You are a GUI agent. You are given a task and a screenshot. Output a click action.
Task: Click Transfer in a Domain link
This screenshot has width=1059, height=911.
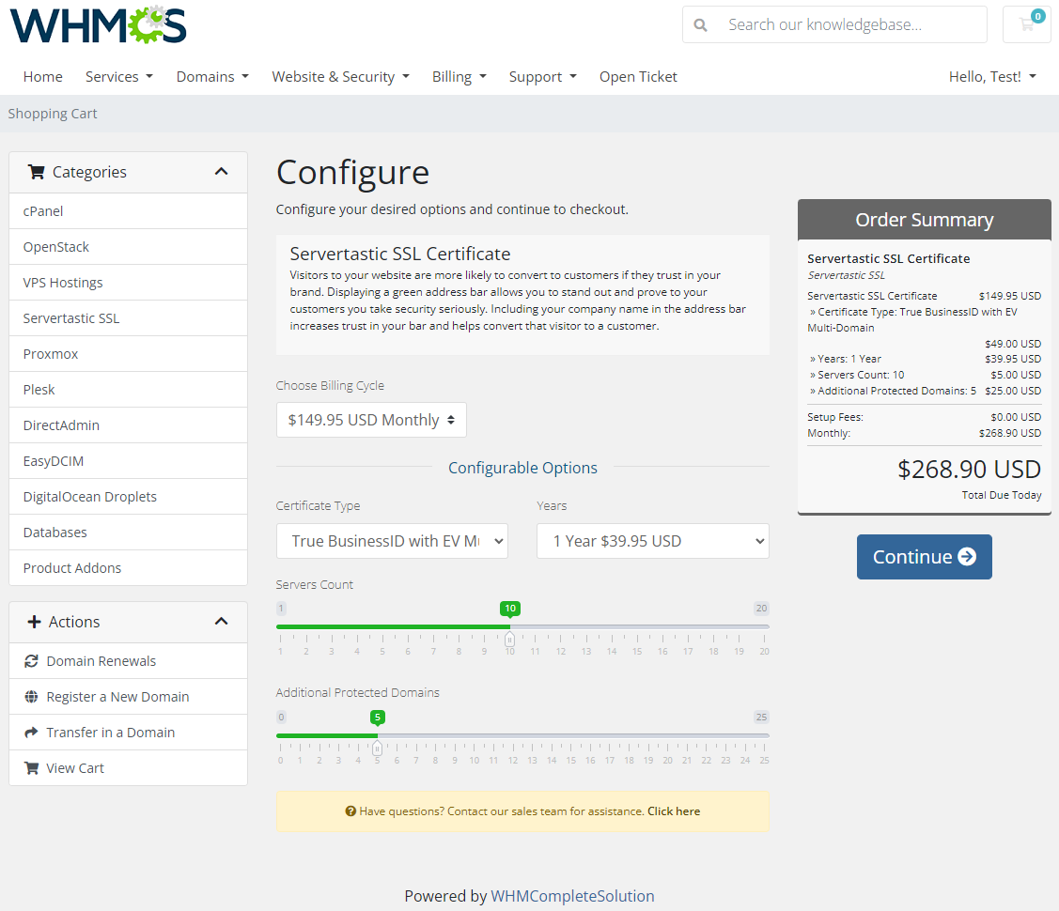(129, 733)
